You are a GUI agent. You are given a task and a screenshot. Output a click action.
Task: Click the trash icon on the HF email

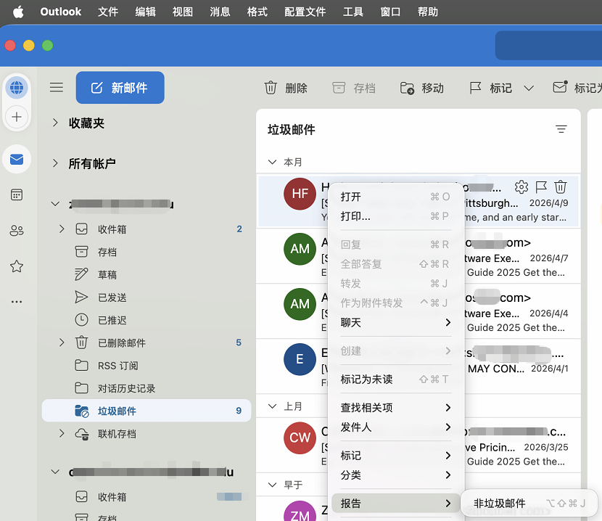click(561, 187)
